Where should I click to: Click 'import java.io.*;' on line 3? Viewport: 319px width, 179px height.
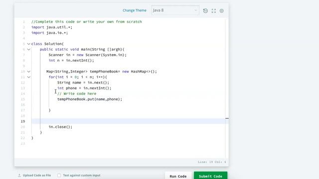click(x=50, y=33)
